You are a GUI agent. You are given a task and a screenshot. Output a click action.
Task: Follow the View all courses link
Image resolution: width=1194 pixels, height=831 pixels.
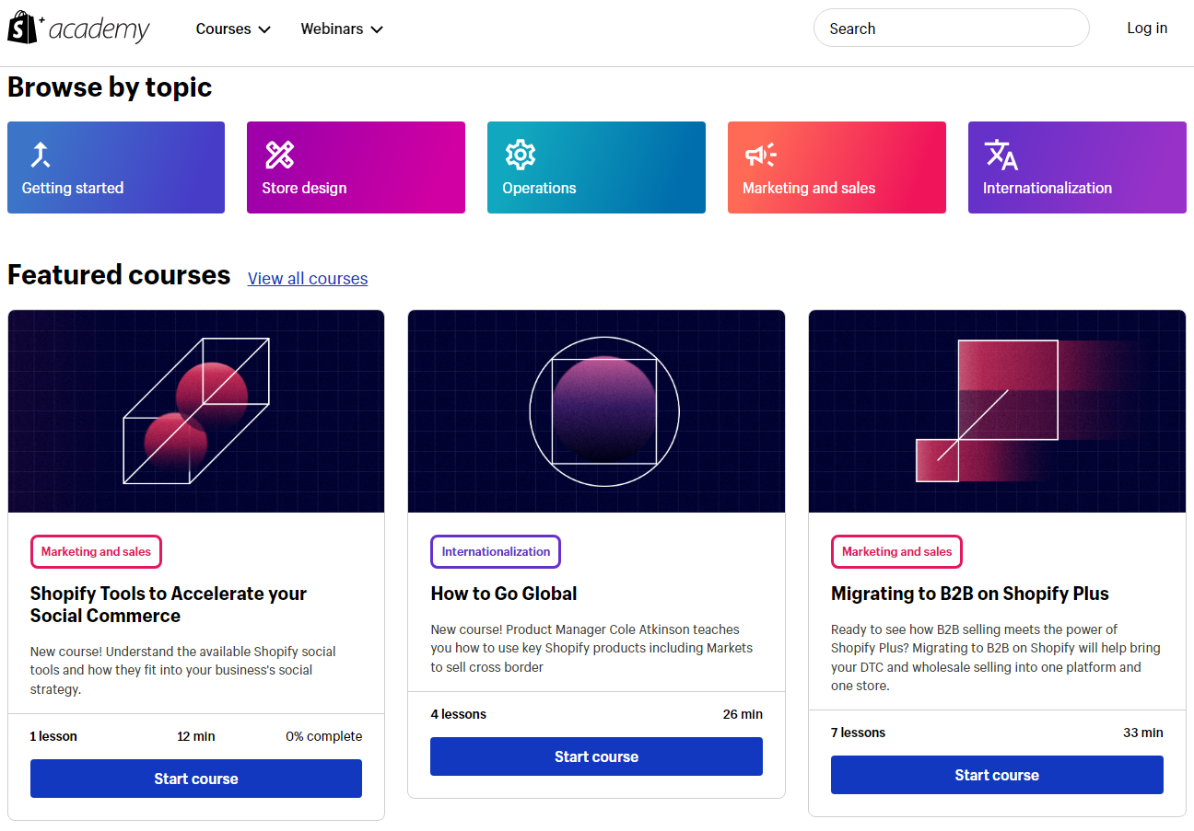tap(308, 279)
